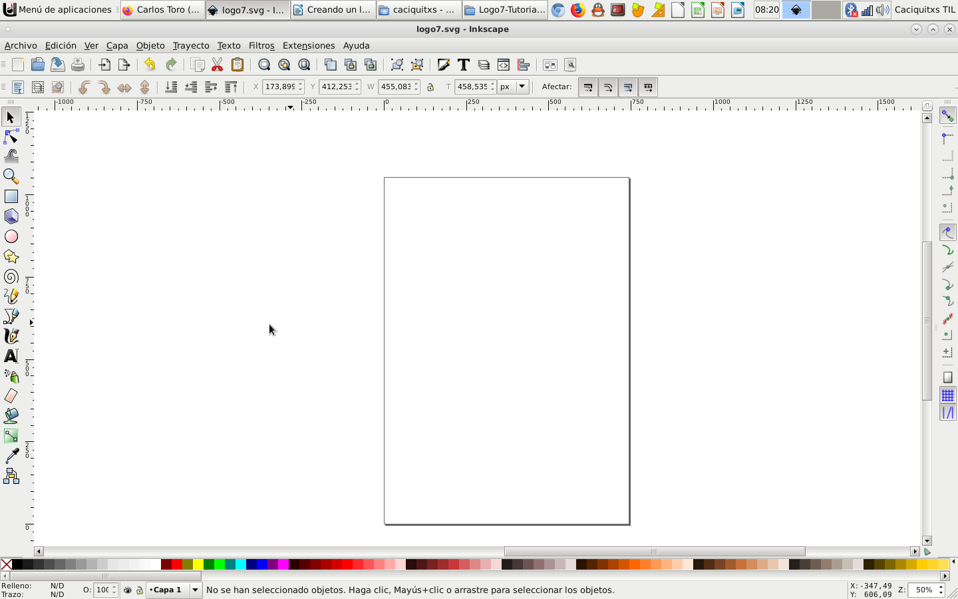Select the Tweak tool
The height and width of the screenshot is (599, 958).
(x=11, y=156)
